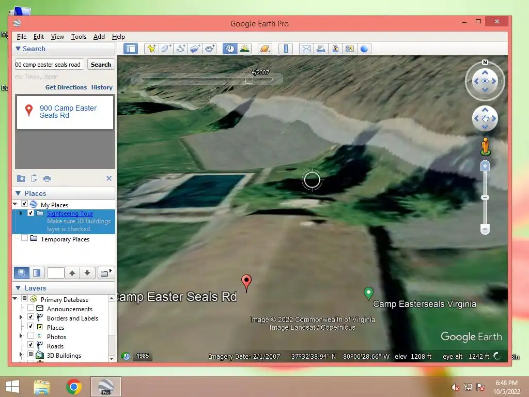Screen dimensions: 529x397
Task: Expand the Photos layer node
Action: tap(21, 336)
